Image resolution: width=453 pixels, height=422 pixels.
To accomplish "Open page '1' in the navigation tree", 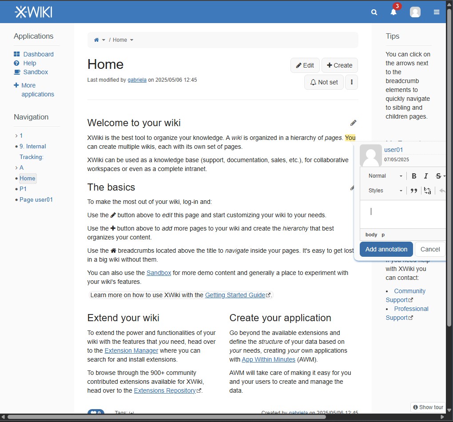I will (21, 135).
